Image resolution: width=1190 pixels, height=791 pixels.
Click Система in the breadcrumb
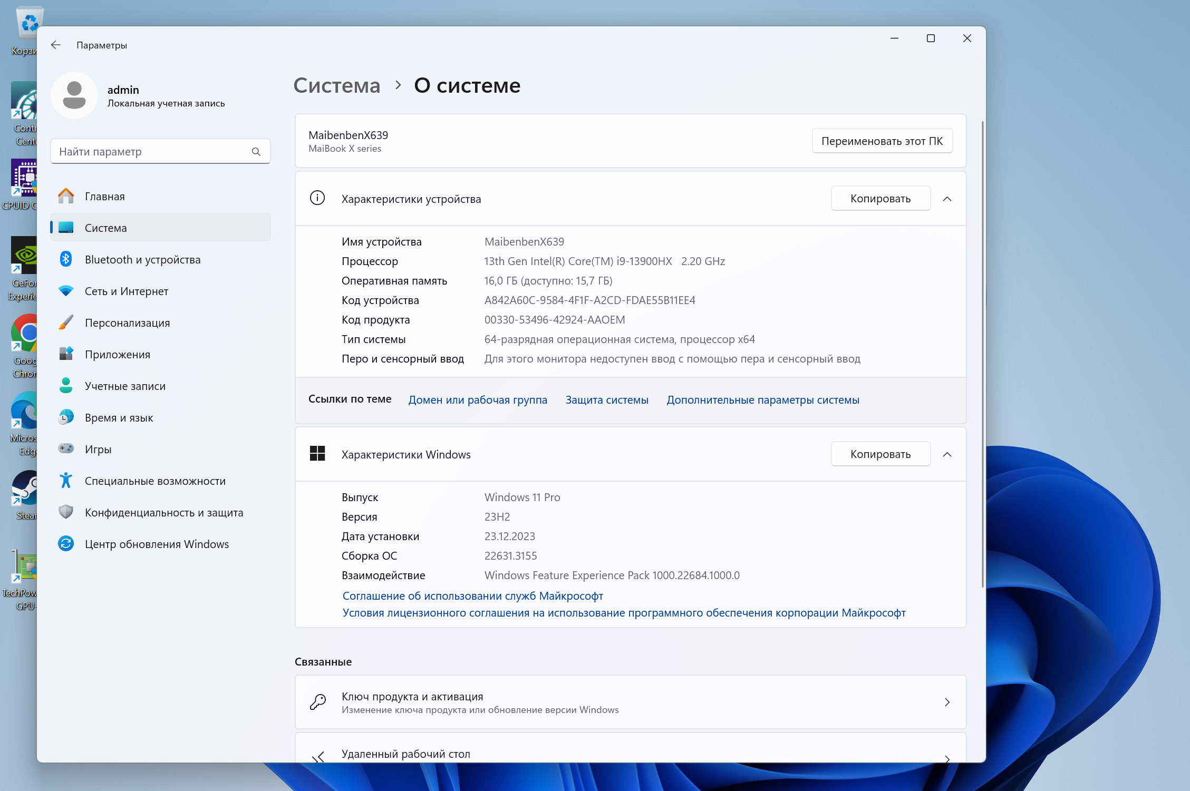pos(337,85)
